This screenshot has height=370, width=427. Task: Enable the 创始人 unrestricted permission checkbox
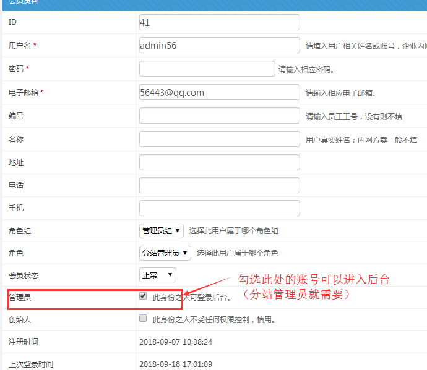pyautogui.click(x=143, y=319)
